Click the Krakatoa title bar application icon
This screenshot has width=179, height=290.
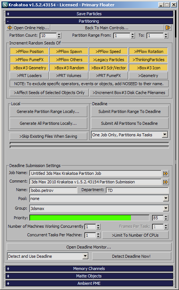[5, 5]
